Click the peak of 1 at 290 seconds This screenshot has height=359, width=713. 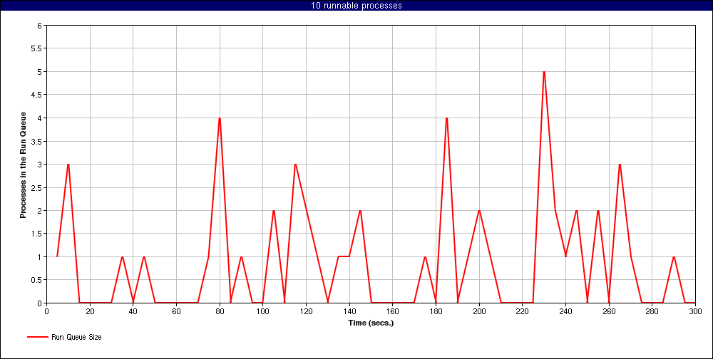coord(674,256)
